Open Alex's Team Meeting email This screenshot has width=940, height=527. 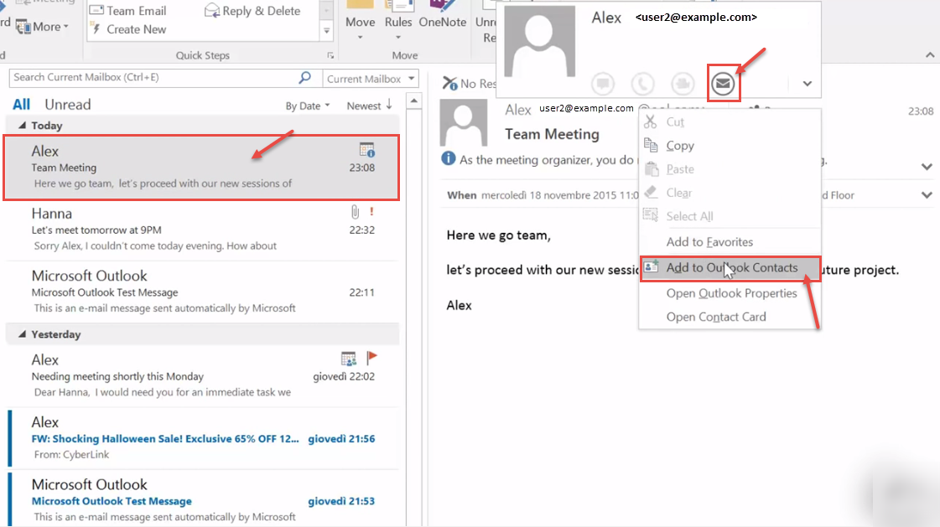point(201,167)
